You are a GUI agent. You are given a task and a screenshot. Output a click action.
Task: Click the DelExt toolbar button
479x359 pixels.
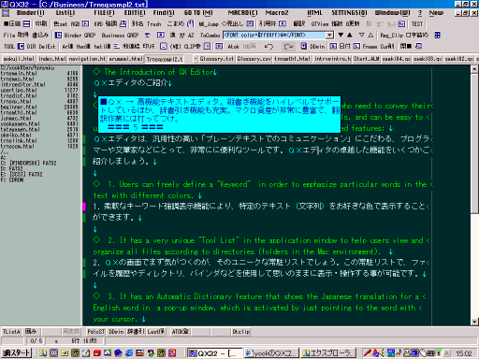click(x=47, y=47)
